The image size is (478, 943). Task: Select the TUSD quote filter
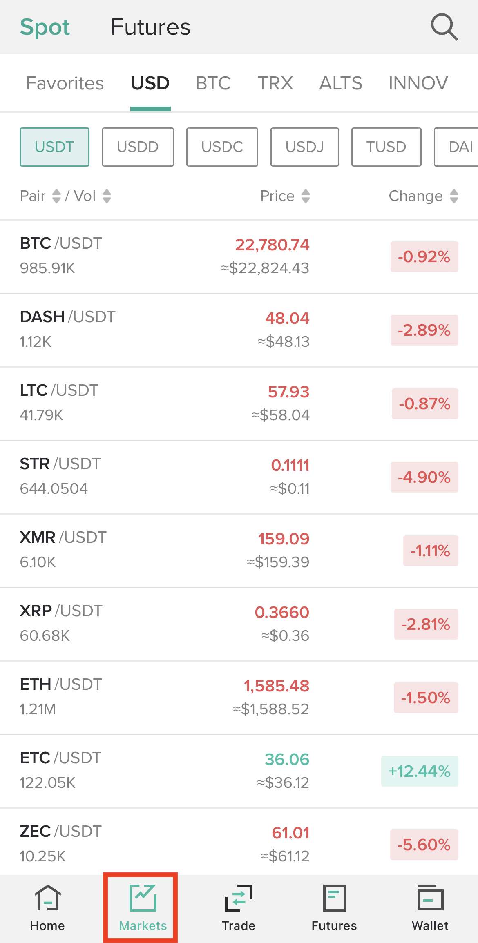point(386,147)
